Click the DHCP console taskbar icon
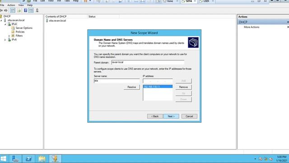 click(x=55, y=158)
